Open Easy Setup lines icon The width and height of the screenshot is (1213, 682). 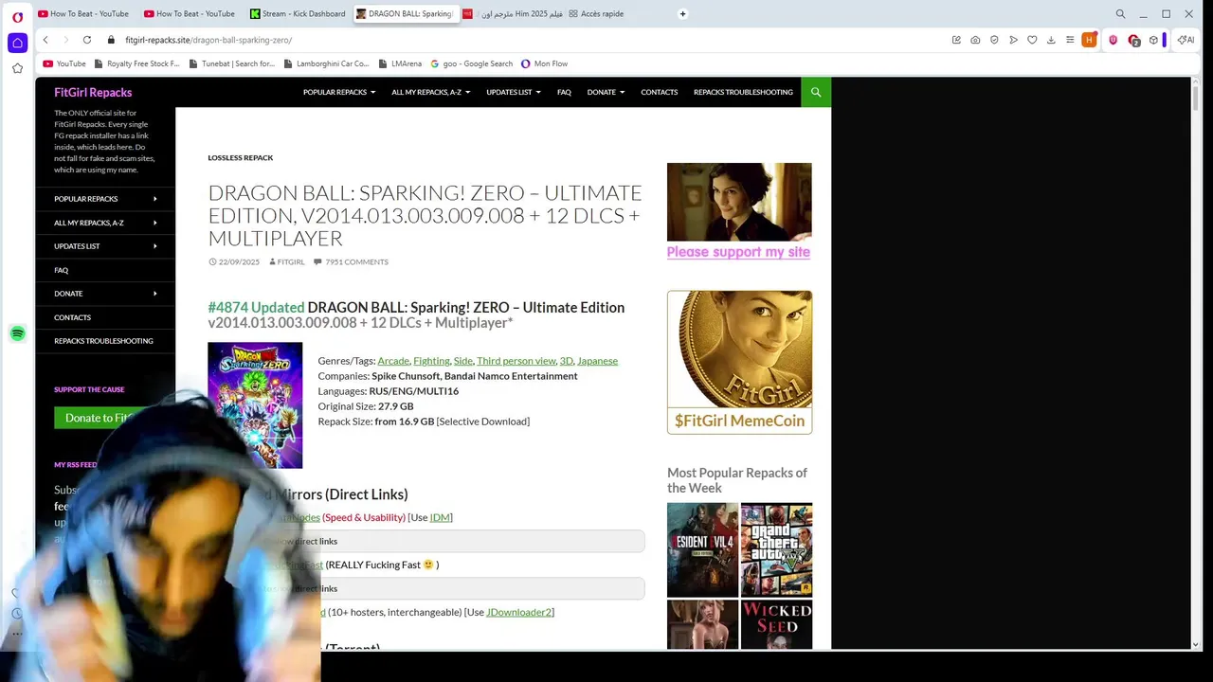tap(1070, 40)
